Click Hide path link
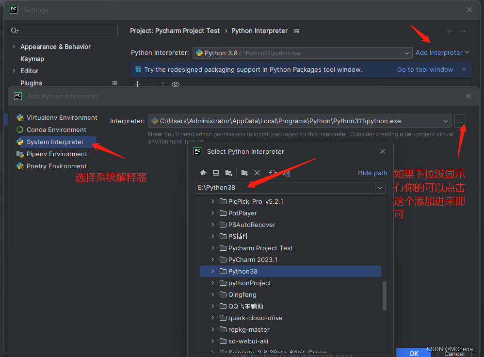Image resolution: width=484 pixels, height=357 pixels. coord(372,173)
